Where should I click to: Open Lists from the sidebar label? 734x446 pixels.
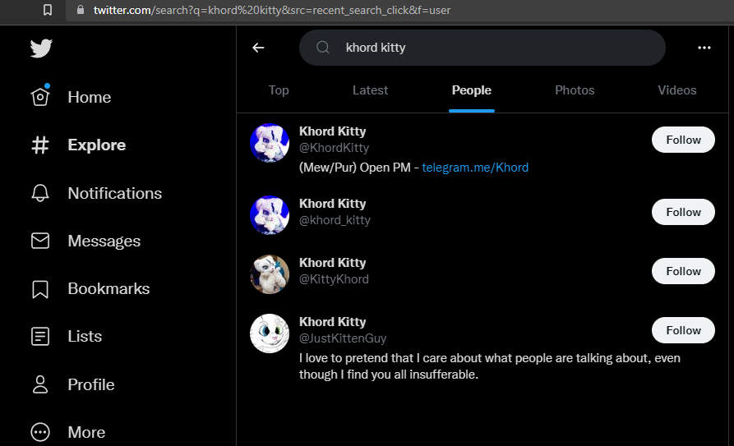[x=85, y=337]
